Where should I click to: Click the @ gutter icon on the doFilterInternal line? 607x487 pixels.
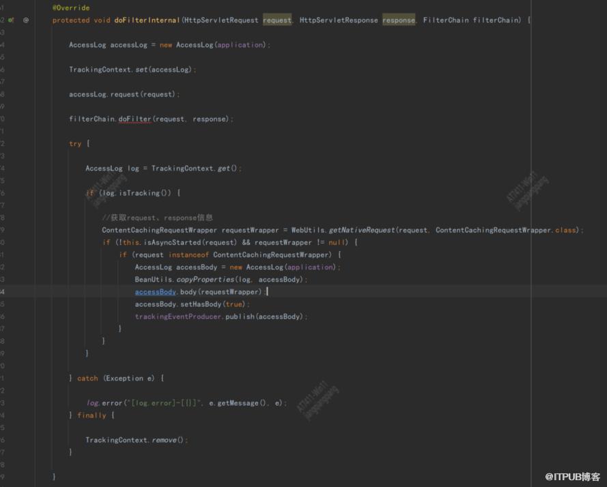click(26, 20)
